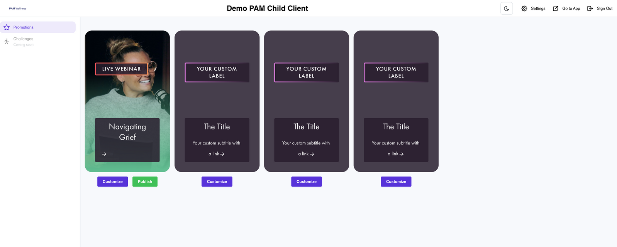Click the PAM Wellness logo
This screenshot has width=617, height=247.
[x=17, y=8]
